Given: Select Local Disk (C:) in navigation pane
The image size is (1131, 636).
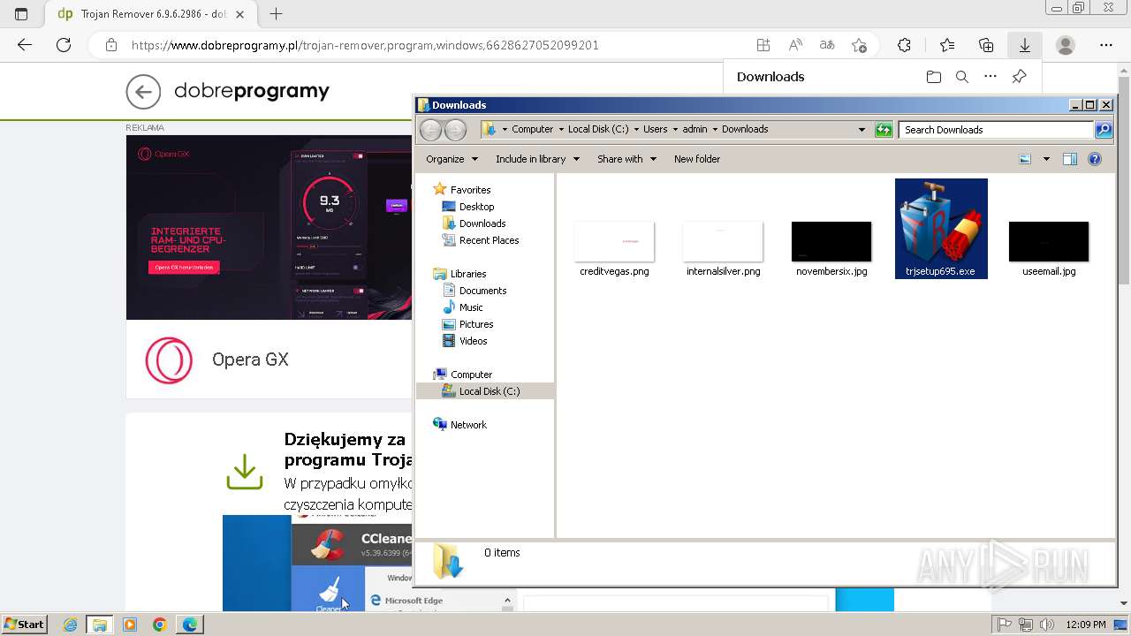Looking at the screenshot, I should pyautogui.click(x=486, y=391).
